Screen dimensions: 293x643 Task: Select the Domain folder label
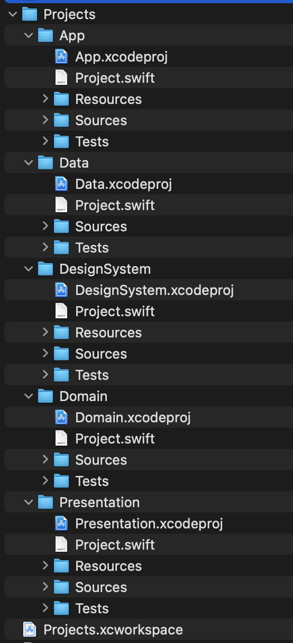[x=84, y=396]
